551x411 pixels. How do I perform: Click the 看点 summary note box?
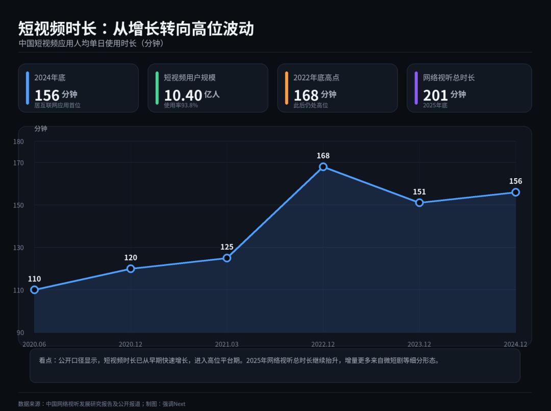pyautogui.click(x=275, y=366)
